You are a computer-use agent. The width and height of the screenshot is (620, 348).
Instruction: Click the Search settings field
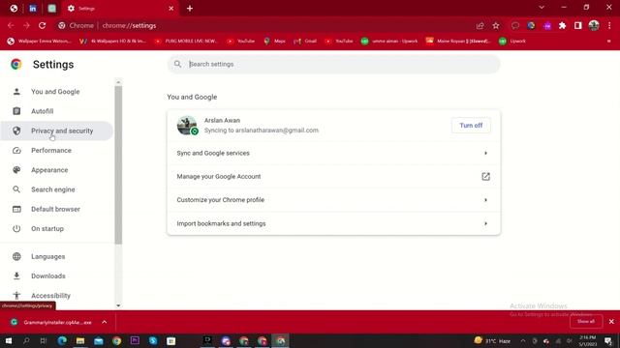[333, 64]
